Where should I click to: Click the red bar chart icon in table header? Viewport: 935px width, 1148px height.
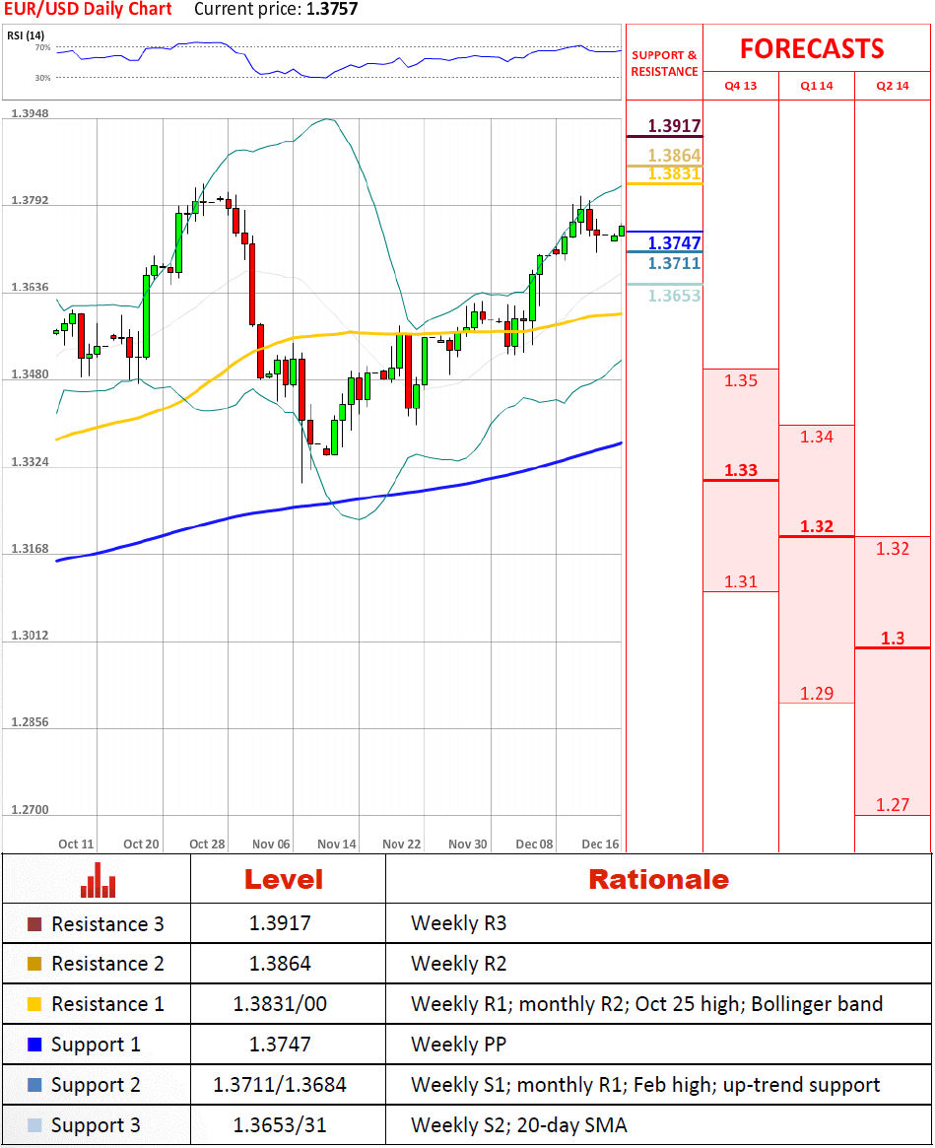98,880
